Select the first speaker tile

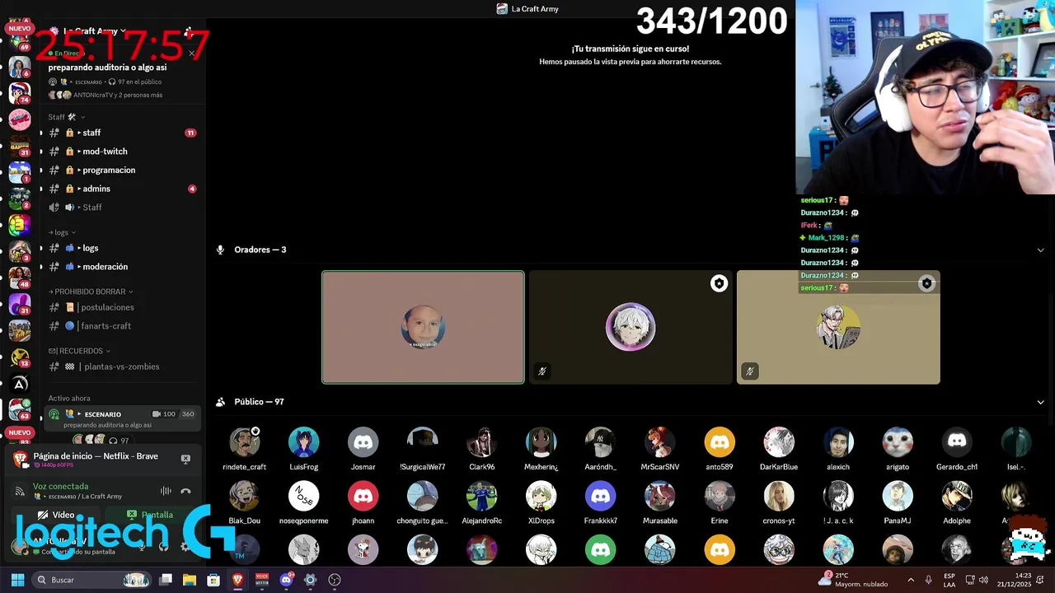423,327
